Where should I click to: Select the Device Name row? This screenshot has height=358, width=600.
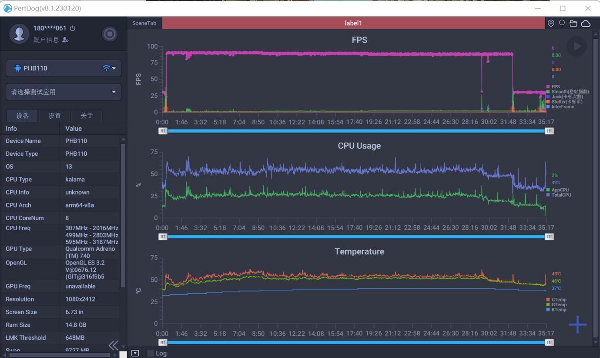60,141
